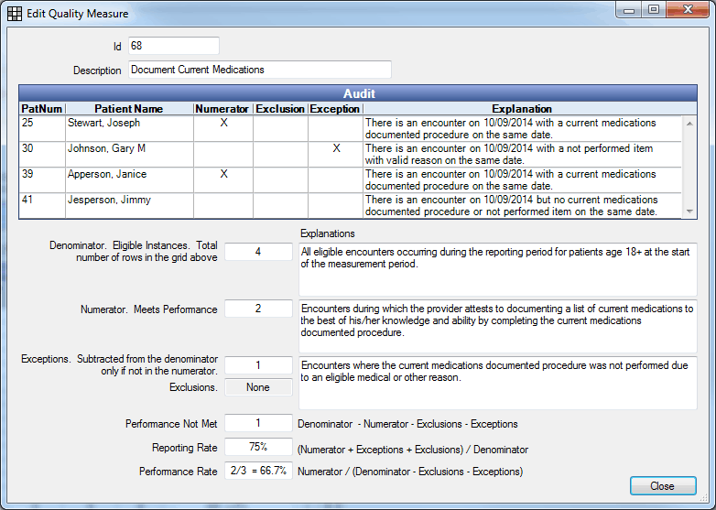Select the Apperson, Janice row
This screenshot has width=716, height=510.
point(128,174)
